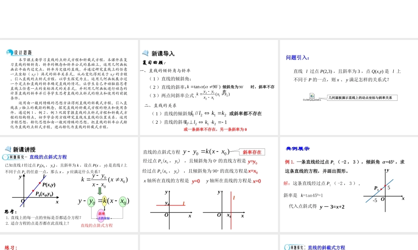Select the 典例展示 slide thumbnail
Viewport: 418px width, 250px height.
tap(349, 185)
